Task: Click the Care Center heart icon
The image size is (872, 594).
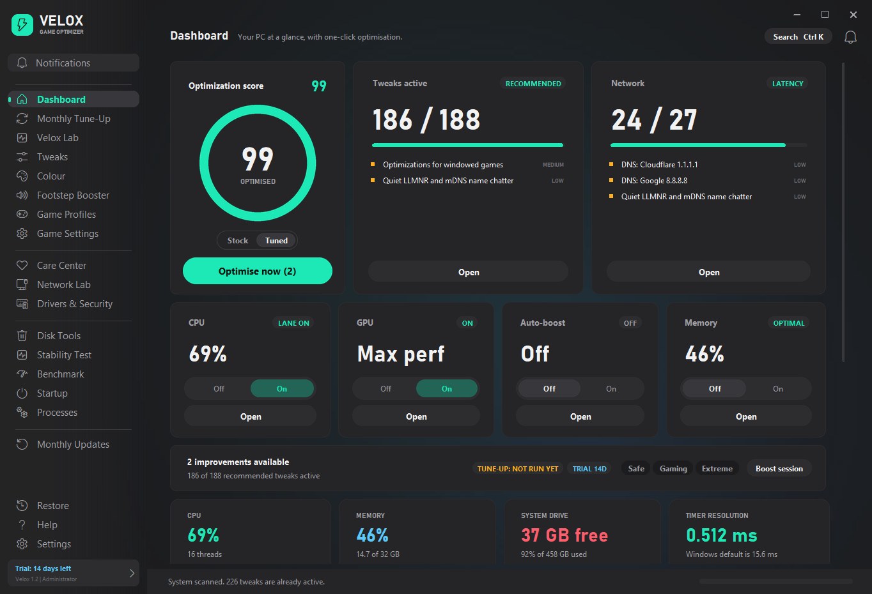Action: point(22,266)
